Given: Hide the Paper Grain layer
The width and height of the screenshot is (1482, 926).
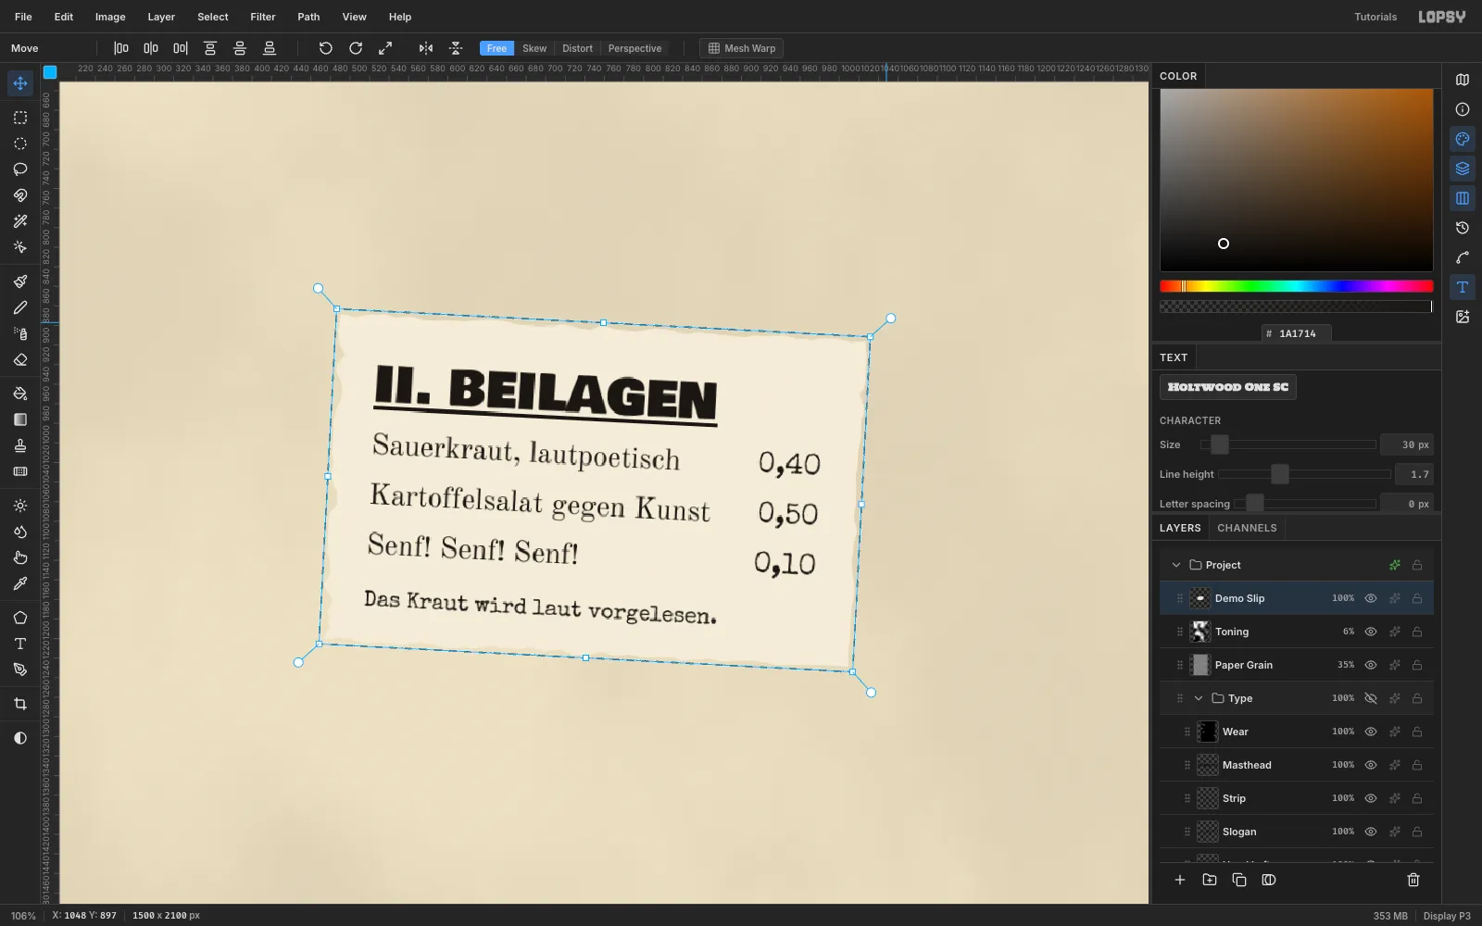Looking at the screenshot, I should coord(1371,665).
